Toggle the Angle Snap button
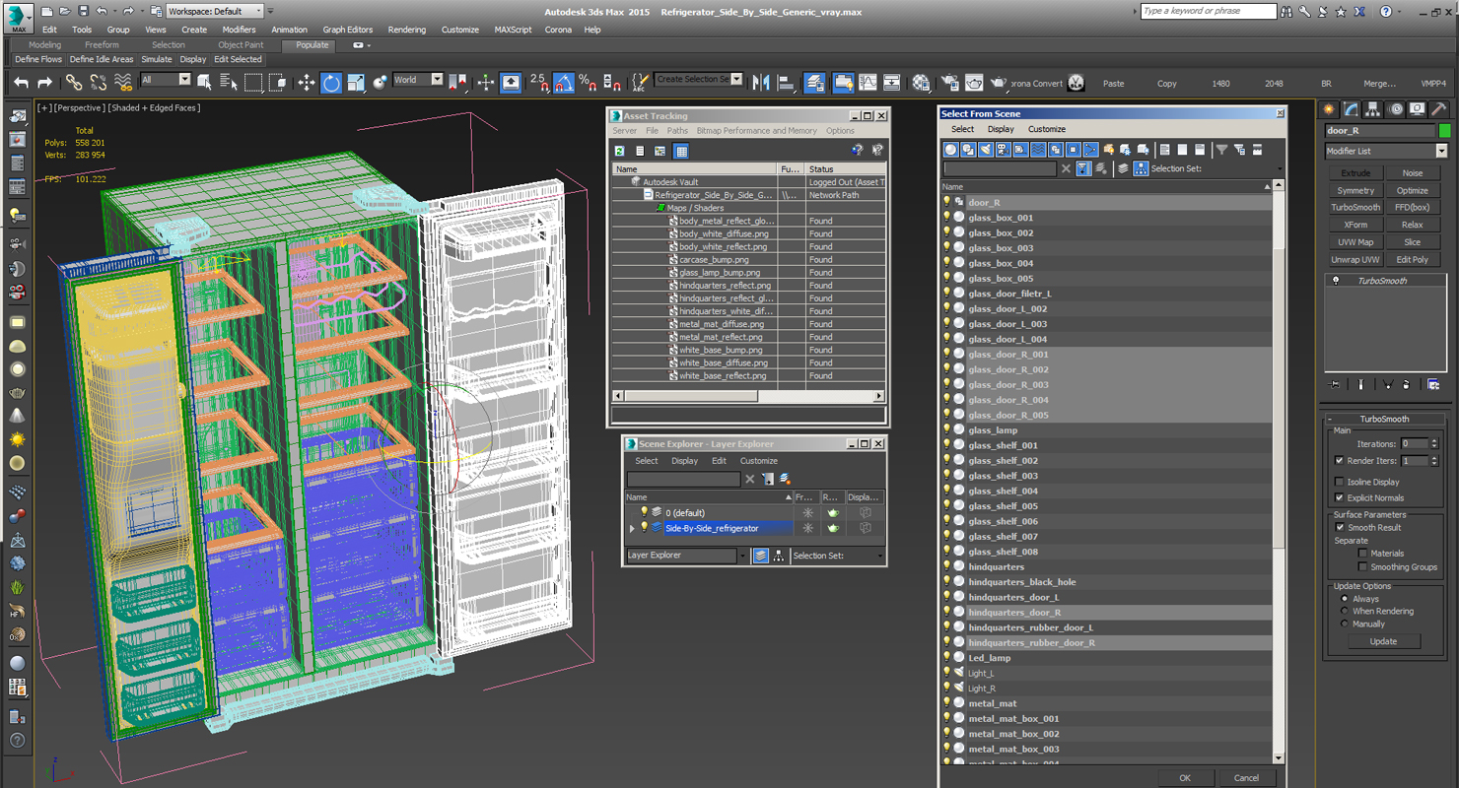1459x788 pixels. pyautogui.click(x=563, y=83)
